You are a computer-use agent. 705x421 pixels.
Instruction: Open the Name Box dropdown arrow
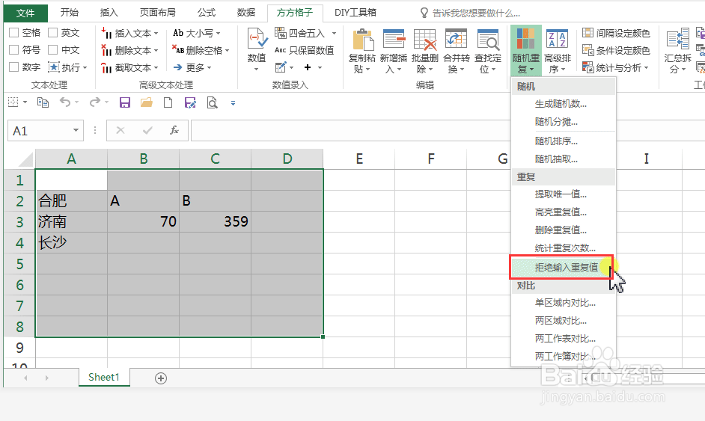76,130
